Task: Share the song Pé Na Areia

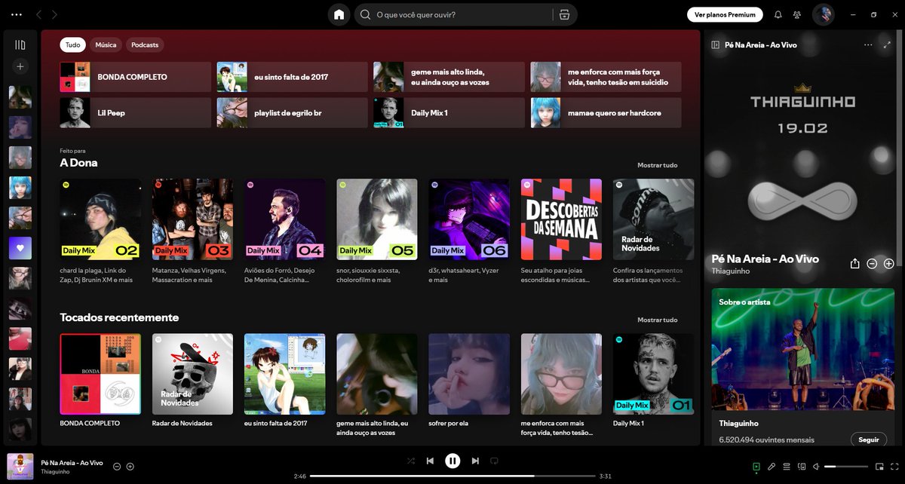Action: [x=855, y=264]
